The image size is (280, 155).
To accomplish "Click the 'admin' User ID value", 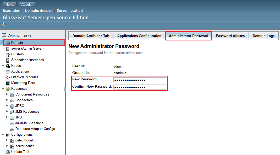I will click(118, 66).
